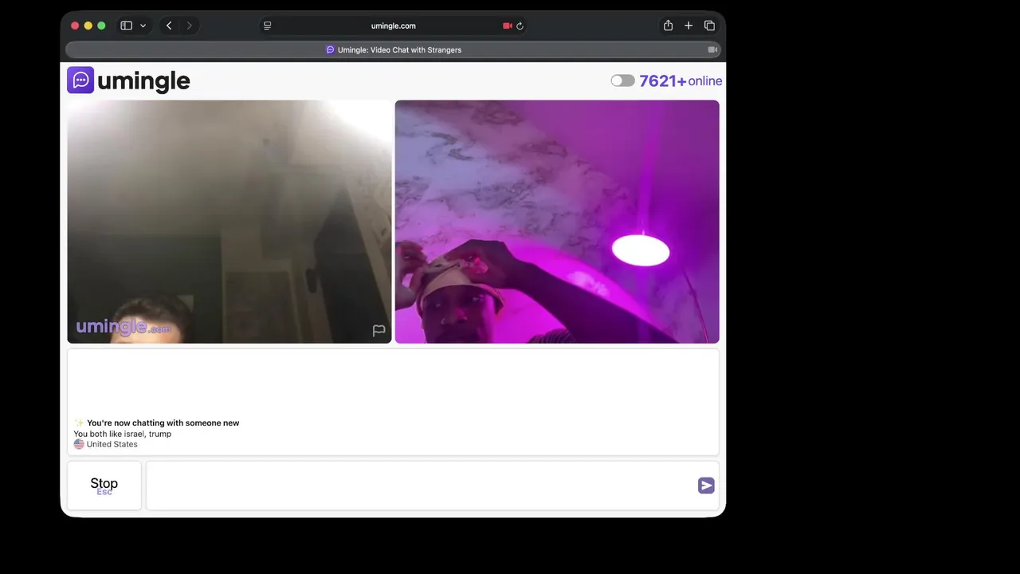Click "You're now chatting with someone new" message
The width and height of the screenshot is (1020, 574).
[x=163, y=423]
